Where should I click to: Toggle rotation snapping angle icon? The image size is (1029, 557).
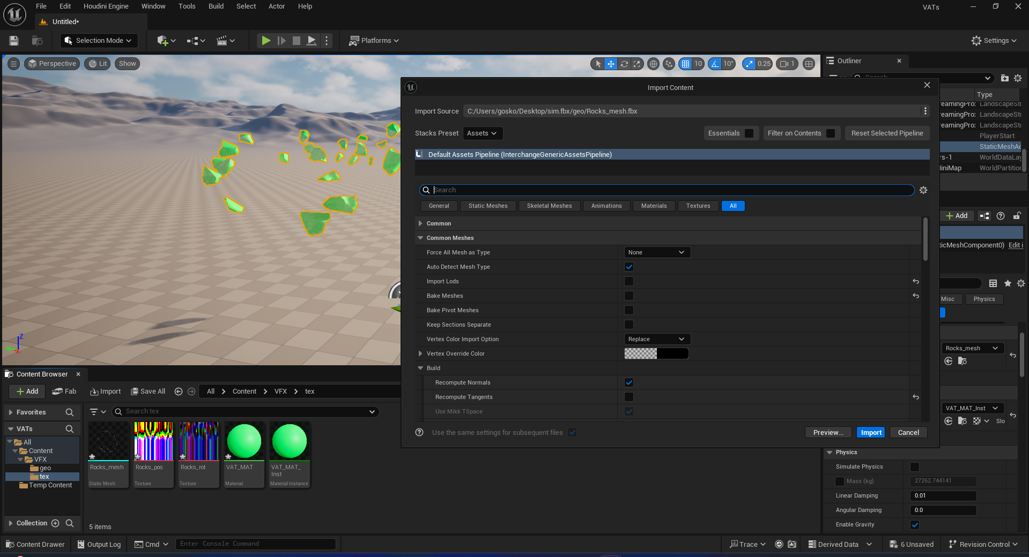[715, 64]
